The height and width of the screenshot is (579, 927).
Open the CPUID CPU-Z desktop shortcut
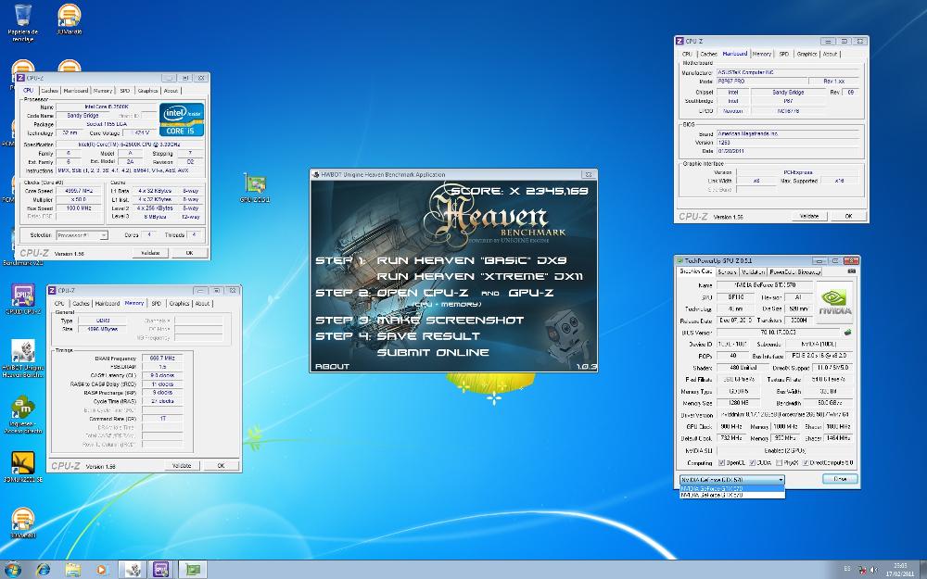pyautogui.click(x=23, y=298)
